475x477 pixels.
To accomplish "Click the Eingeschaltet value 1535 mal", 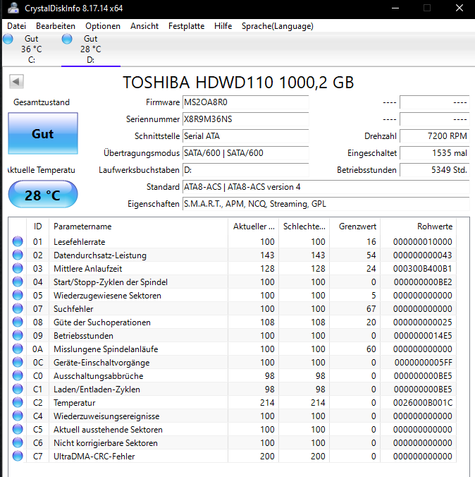I will (x=435, y=153).
